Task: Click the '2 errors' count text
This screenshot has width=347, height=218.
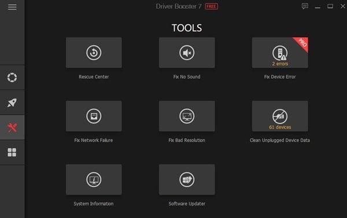Action: [x=280, y=64]
